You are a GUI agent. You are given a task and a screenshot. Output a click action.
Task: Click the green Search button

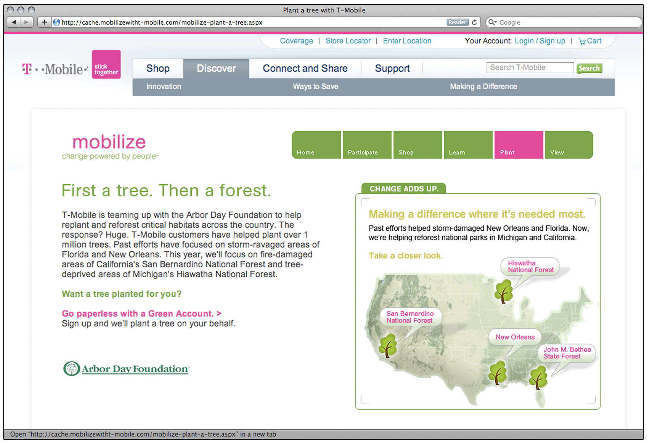(589, 68)
